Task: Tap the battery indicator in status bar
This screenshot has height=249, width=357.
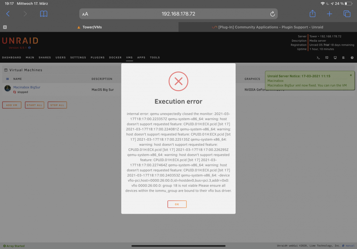Action: (x=348, y=4)
